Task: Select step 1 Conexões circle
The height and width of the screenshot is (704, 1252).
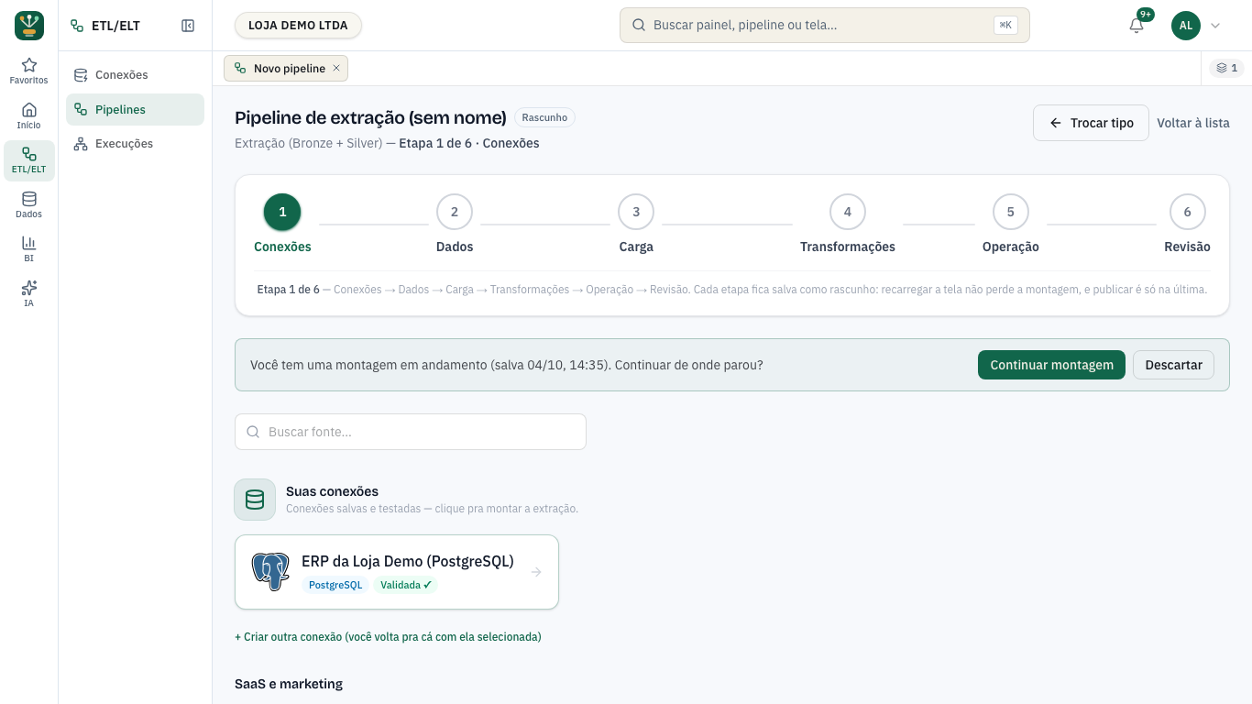Action: [x=282, y=212]
